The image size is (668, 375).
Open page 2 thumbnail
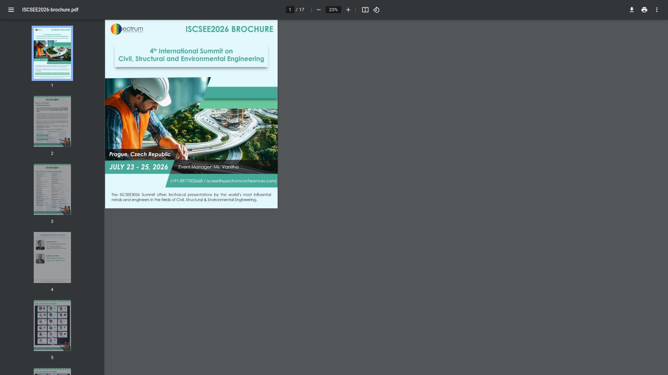52,121
